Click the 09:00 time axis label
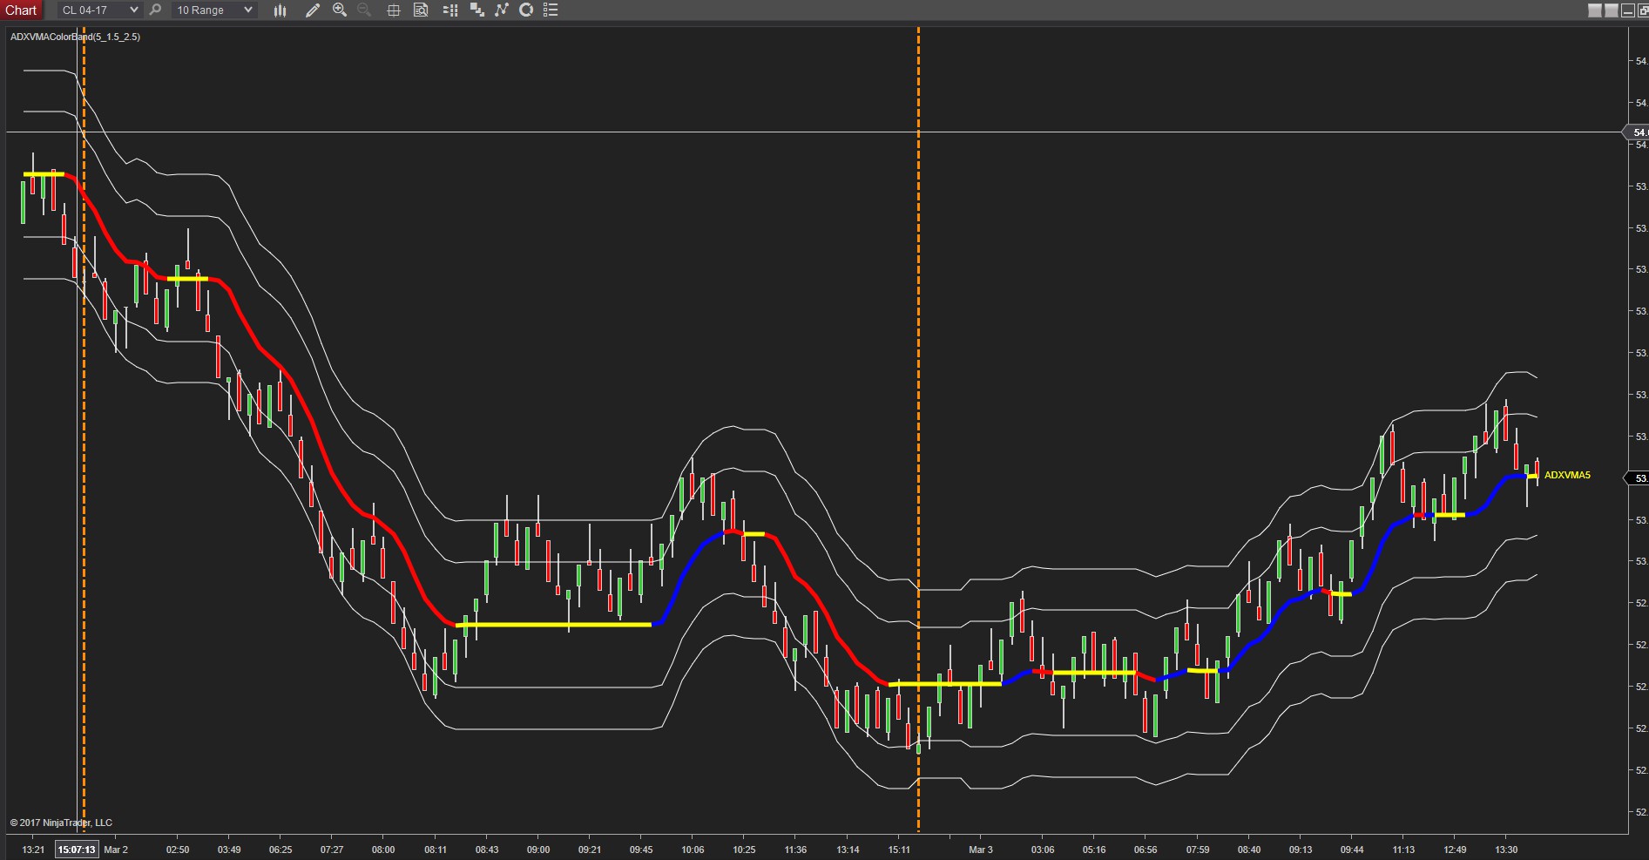The width and height of the screenshot is (1649, 860). 538,850
